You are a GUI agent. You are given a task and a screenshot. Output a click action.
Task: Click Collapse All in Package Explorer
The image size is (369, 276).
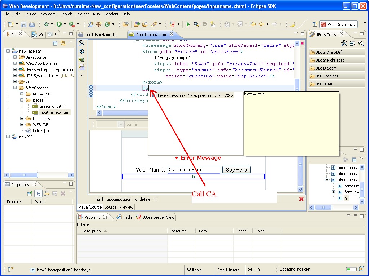tap(55, 44)
